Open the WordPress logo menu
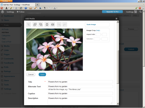The image size is (145, 108). tap(2, 12)
